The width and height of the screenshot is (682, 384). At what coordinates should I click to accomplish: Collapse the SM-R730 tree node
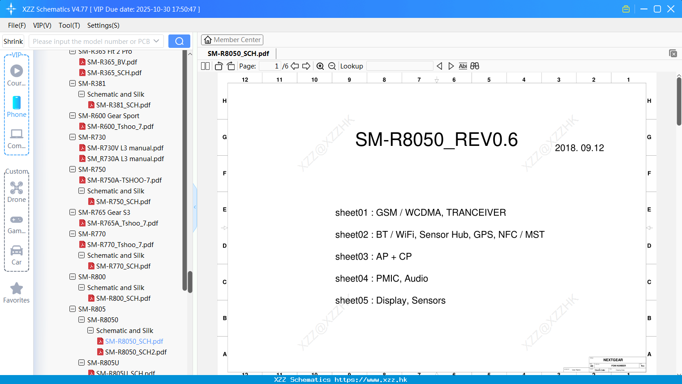coord(73,137)
